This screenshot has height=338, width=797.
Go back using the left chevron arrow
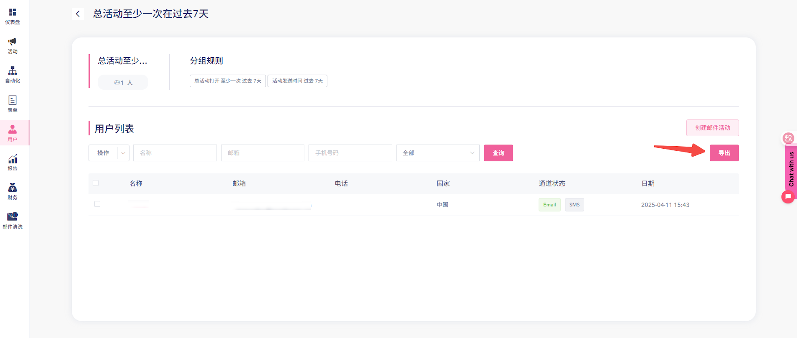click(78, 14)
